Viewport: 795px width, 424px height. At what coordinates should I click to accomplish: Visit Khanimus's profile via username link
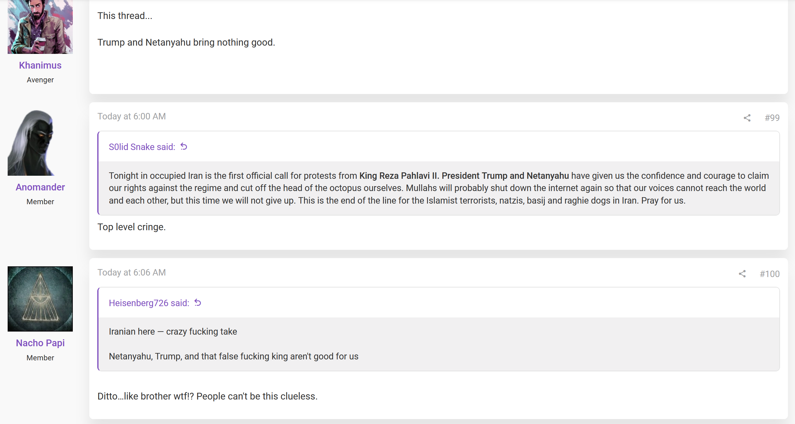point(40,65)
